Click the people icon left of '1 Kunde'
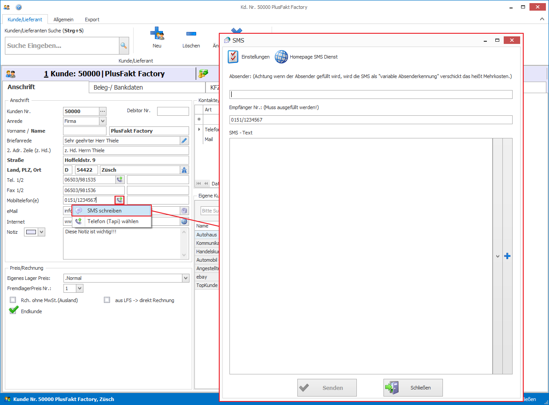This screenshot has width=549, height=405. point(11,74)
